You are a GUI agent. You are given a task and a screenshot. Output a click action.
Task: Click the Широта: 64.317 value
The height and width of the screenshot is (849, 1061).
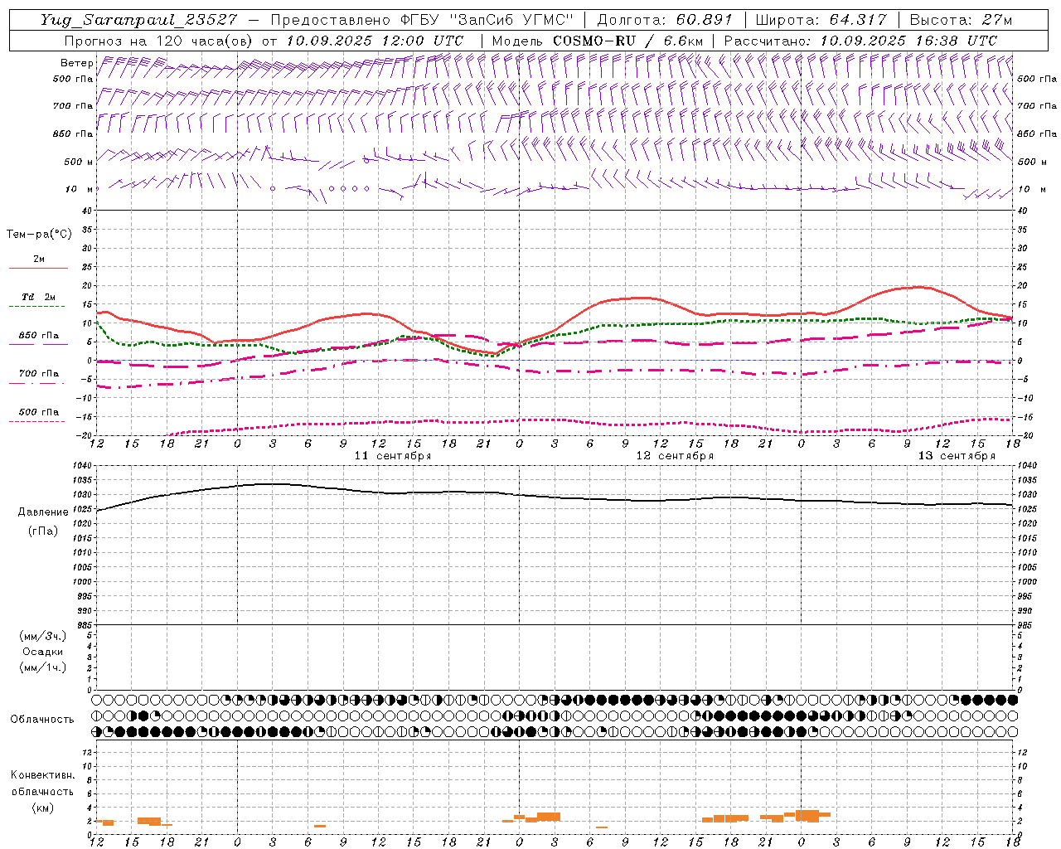coord(821,19)
